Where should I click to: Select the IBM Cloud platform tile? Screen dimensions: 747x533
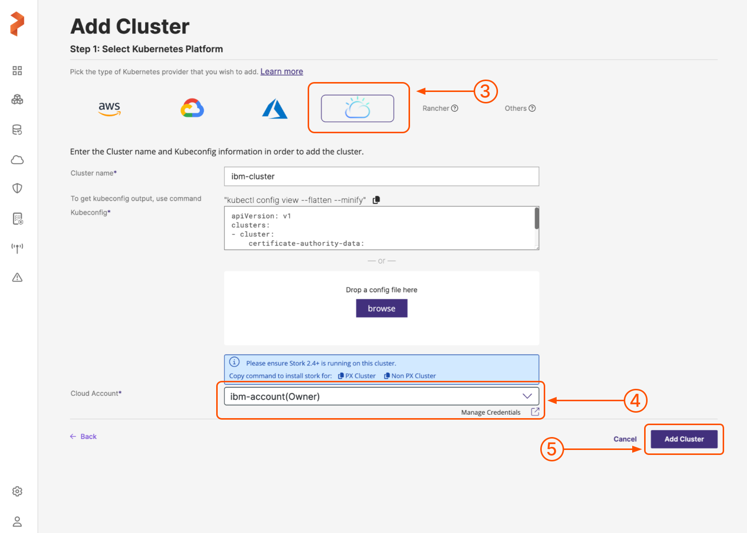pos(357,108)
